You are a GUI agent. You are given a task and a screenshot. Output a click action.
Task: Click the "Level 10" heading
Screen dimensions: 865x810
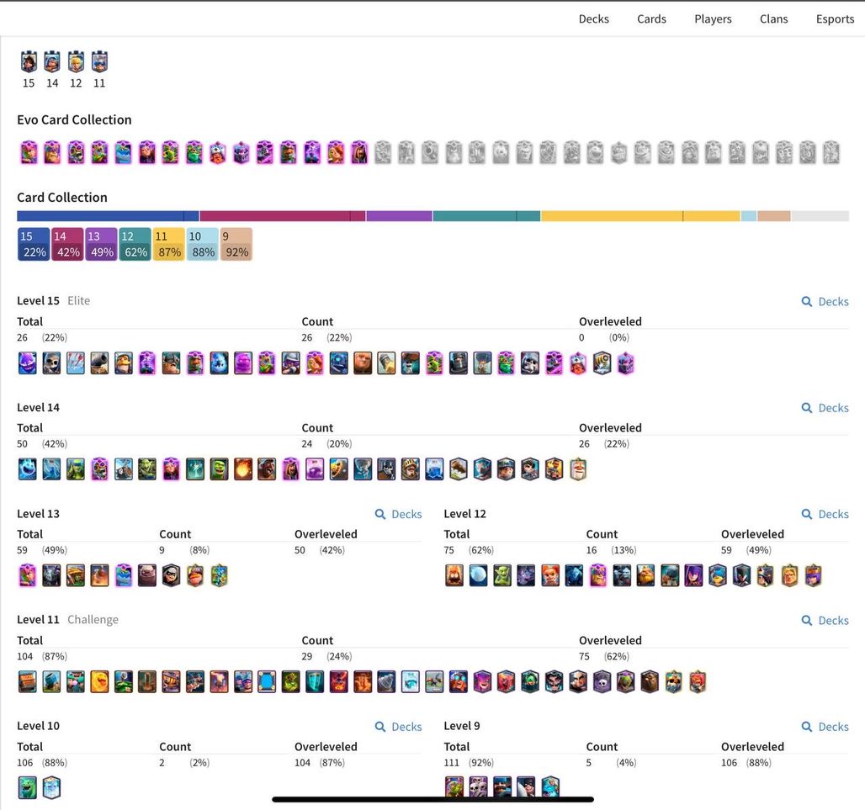[x=38, y=726]
